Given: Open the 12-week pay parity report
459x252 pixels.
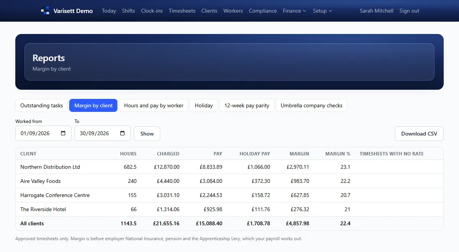Looking at the screenshot, I should point(247,105).
